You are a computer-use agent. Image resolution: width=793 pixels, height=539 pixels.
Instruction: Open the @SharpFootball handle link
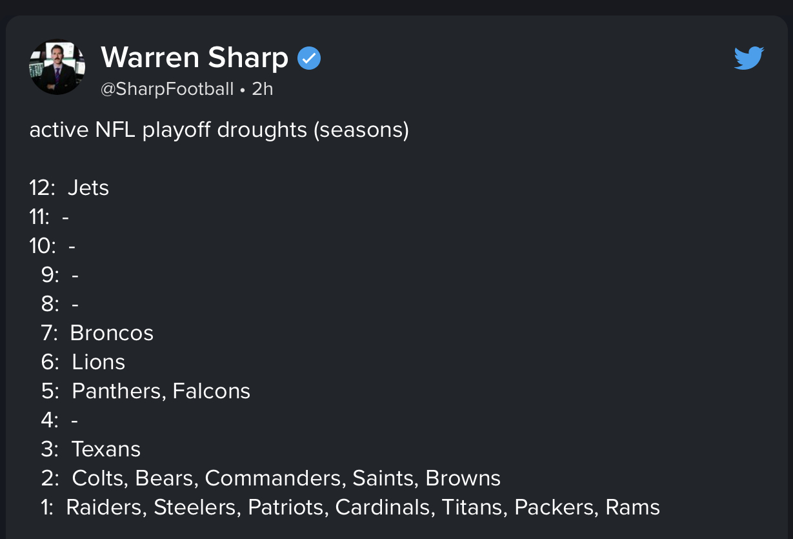pyautogui.click(x=167, y=89)
